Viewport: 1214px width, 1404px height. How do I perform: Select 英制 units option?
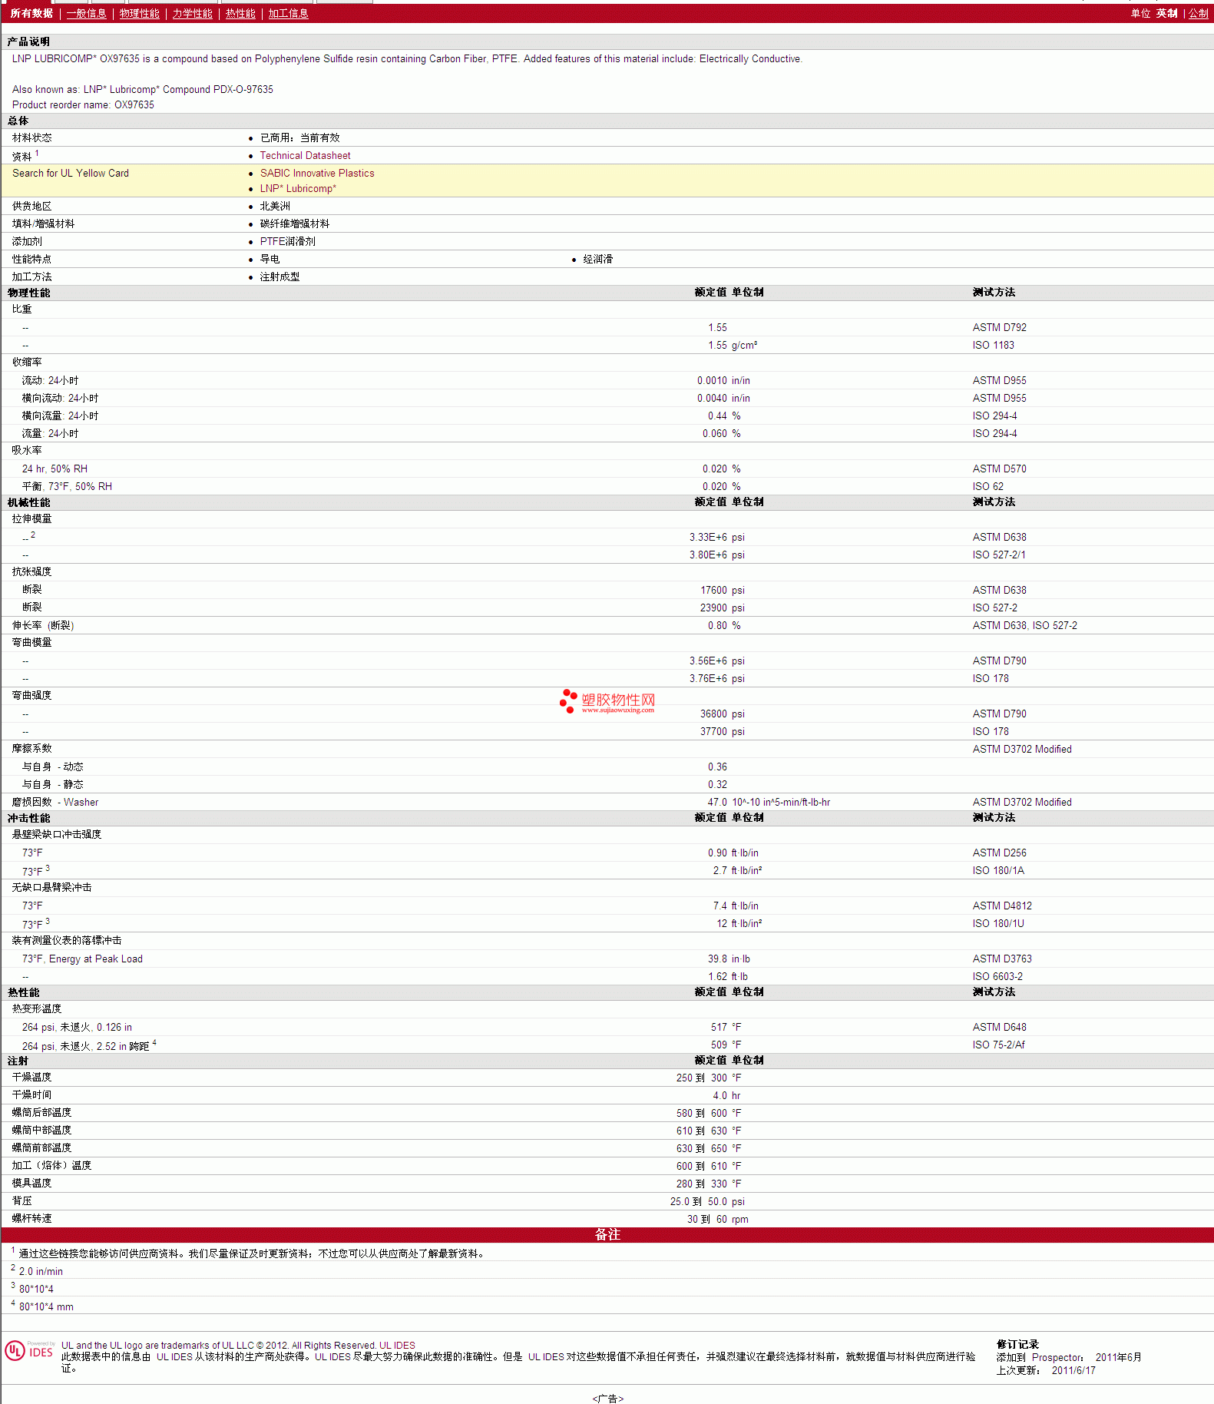(1166, 13)
